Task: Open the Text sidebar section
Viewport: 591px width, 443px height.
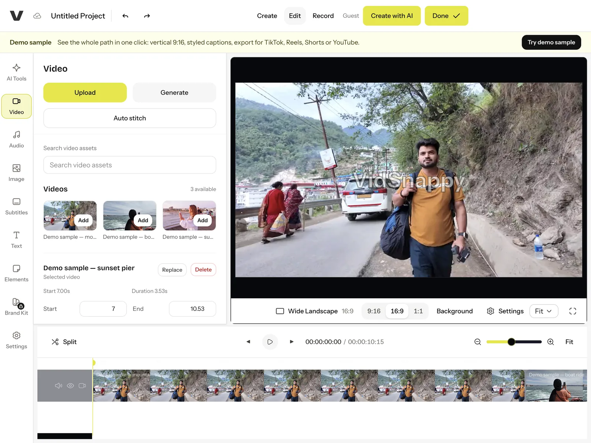Action: coord(16,240)
